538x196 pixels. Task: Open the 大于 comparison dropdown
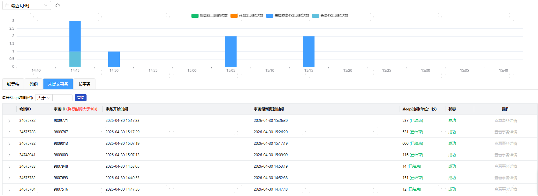coord(44,98)
